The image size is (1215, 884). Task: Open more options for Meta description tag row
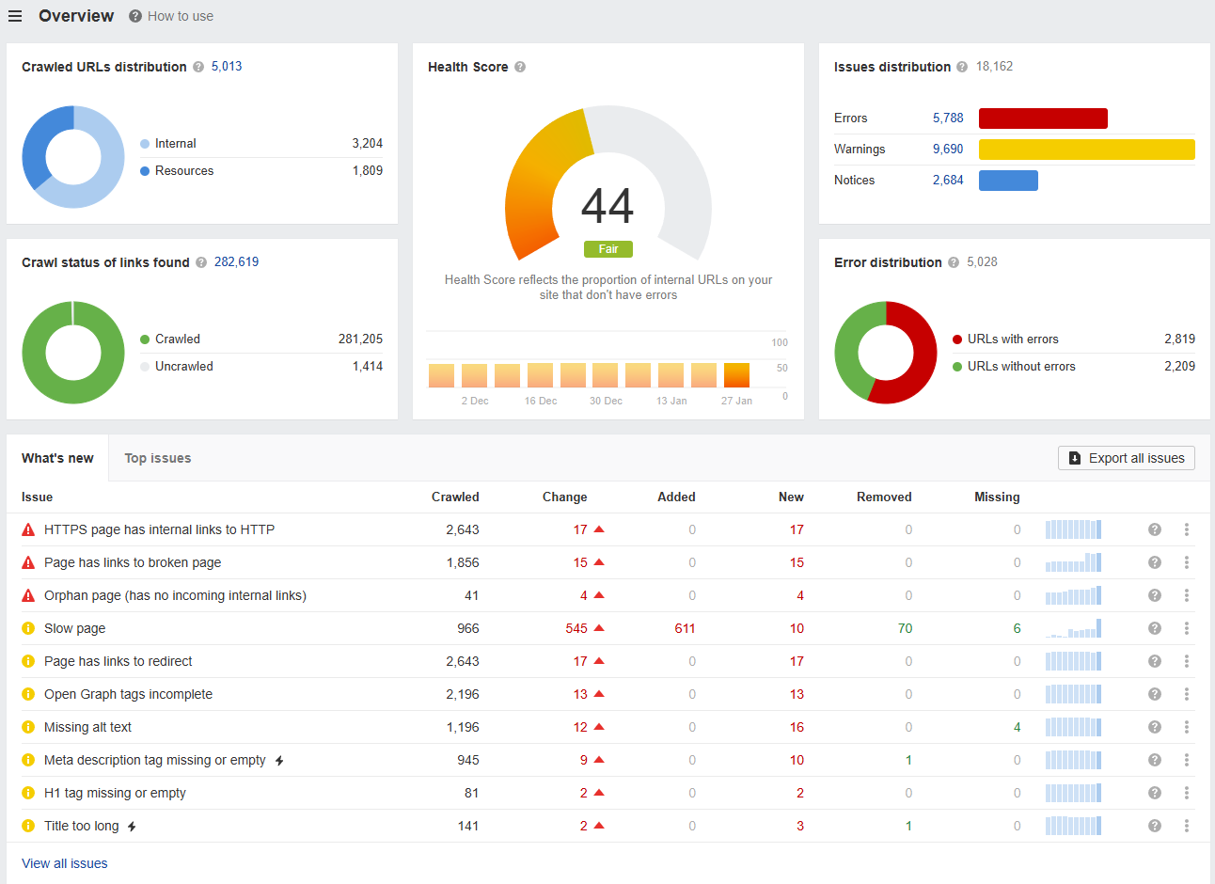click(x=1187, y=760)
